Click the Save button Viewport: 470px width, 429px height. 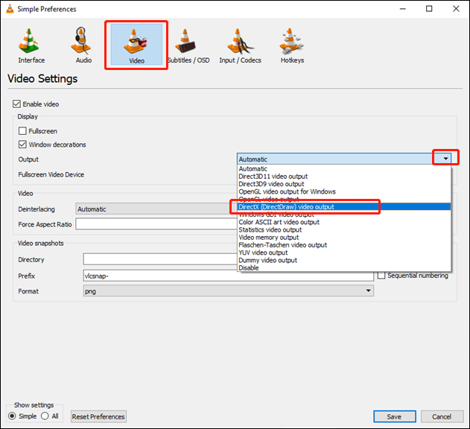pyautogui.click(x=395, y=416)
